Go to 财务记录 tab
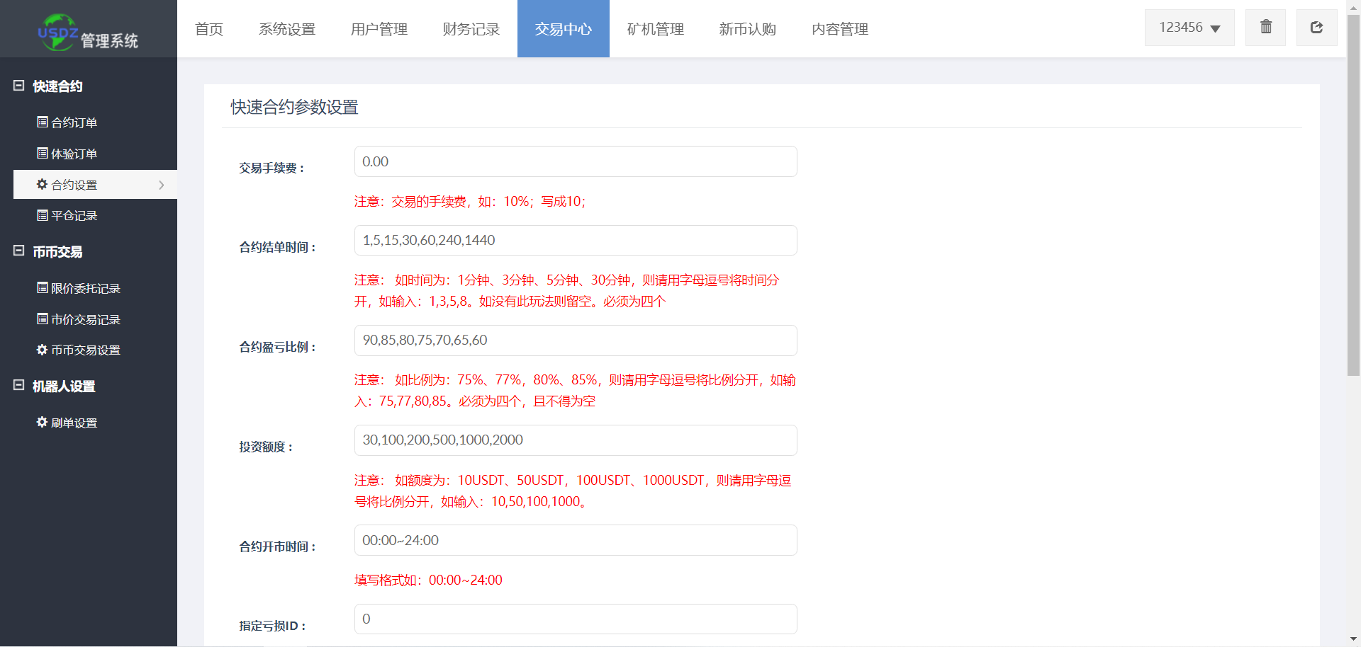Viewport: 1361px width, 647px height. 471,29
